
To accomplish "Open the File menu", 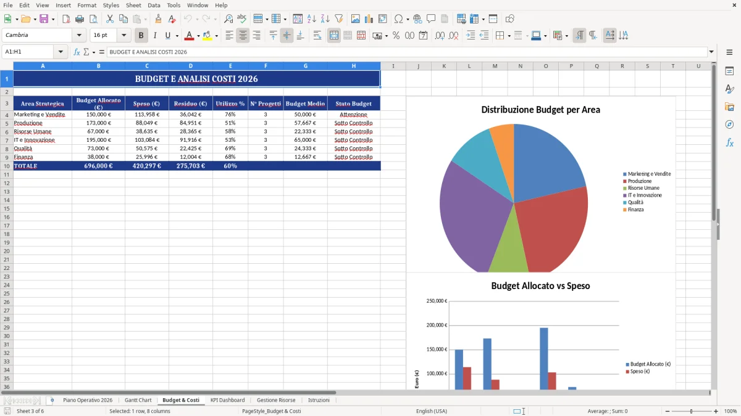I will [8, 5].
